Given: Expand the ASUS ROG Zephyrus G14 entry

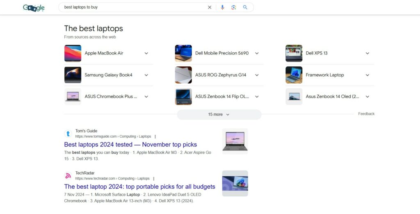Looking at the screenshot, I should point(257,75).
